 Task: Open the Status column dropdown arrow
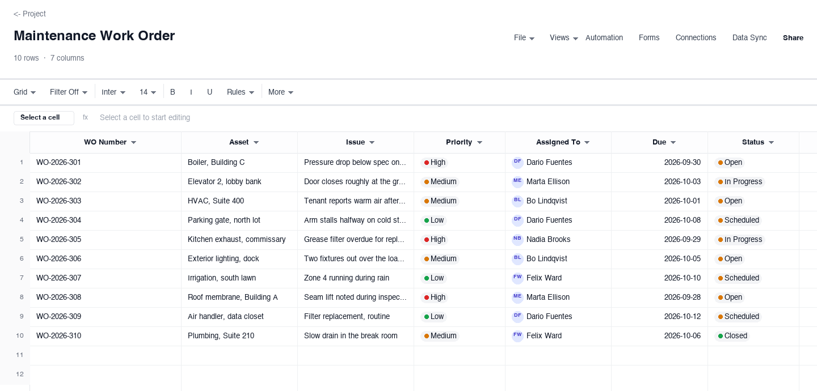click(x=771, y=143)
